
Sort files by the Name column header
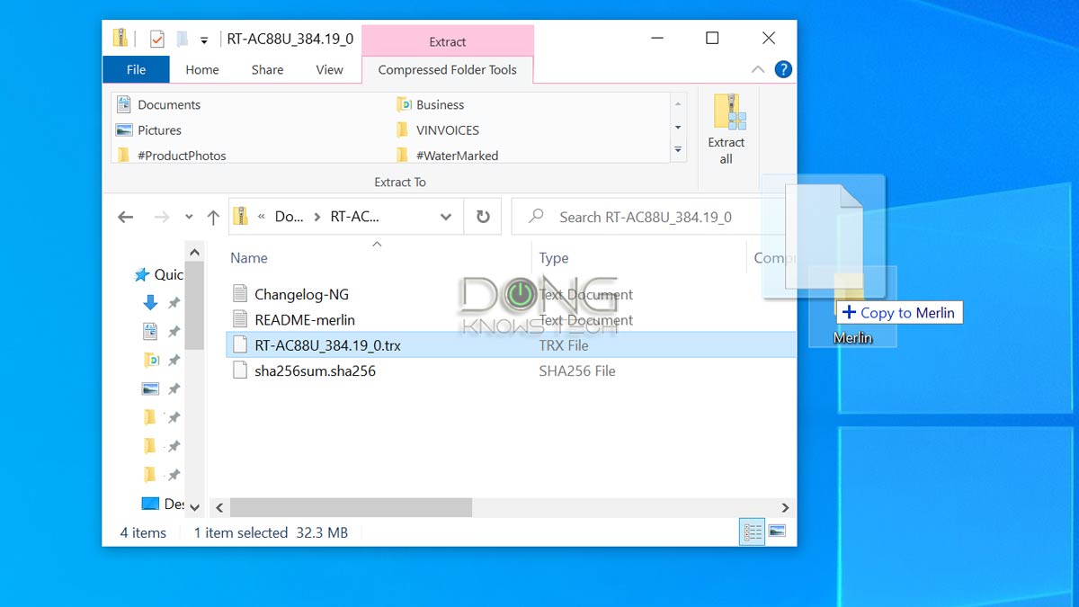pos(249,258)
